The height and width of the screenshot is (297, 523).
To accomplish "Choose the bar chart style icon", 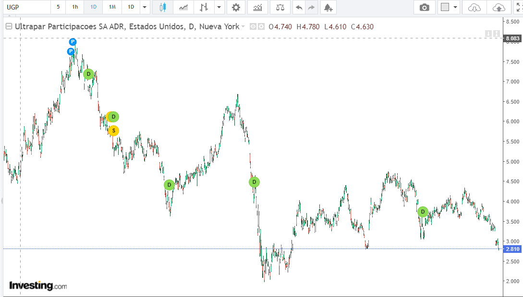I will click(204, 7).
